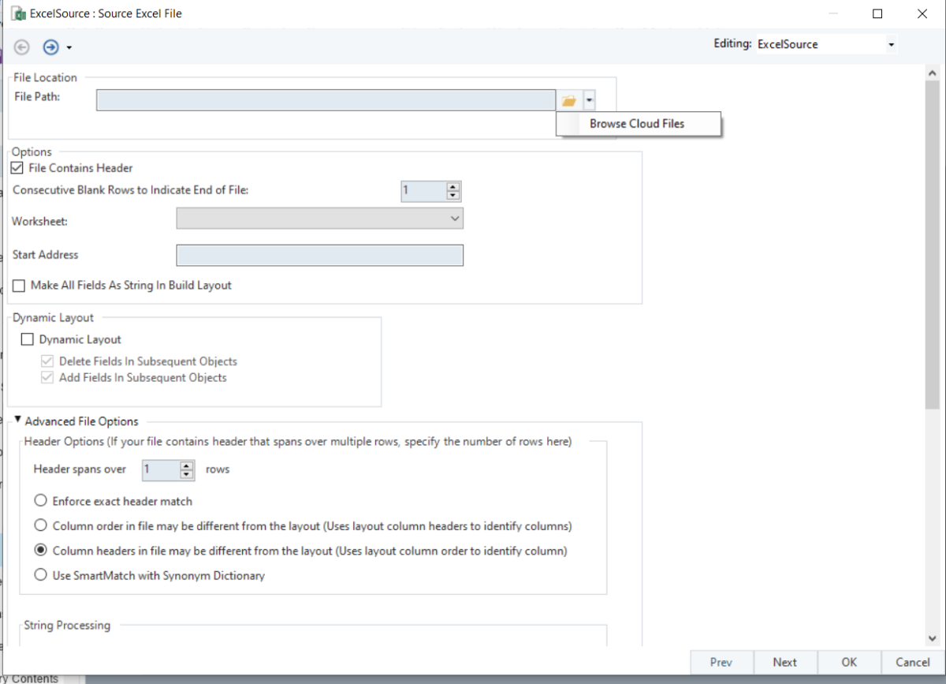Open the Worksheet dropdown
The height and width of the screenshot is (684, 946).
pyautogui.click(x=456, y=219)
